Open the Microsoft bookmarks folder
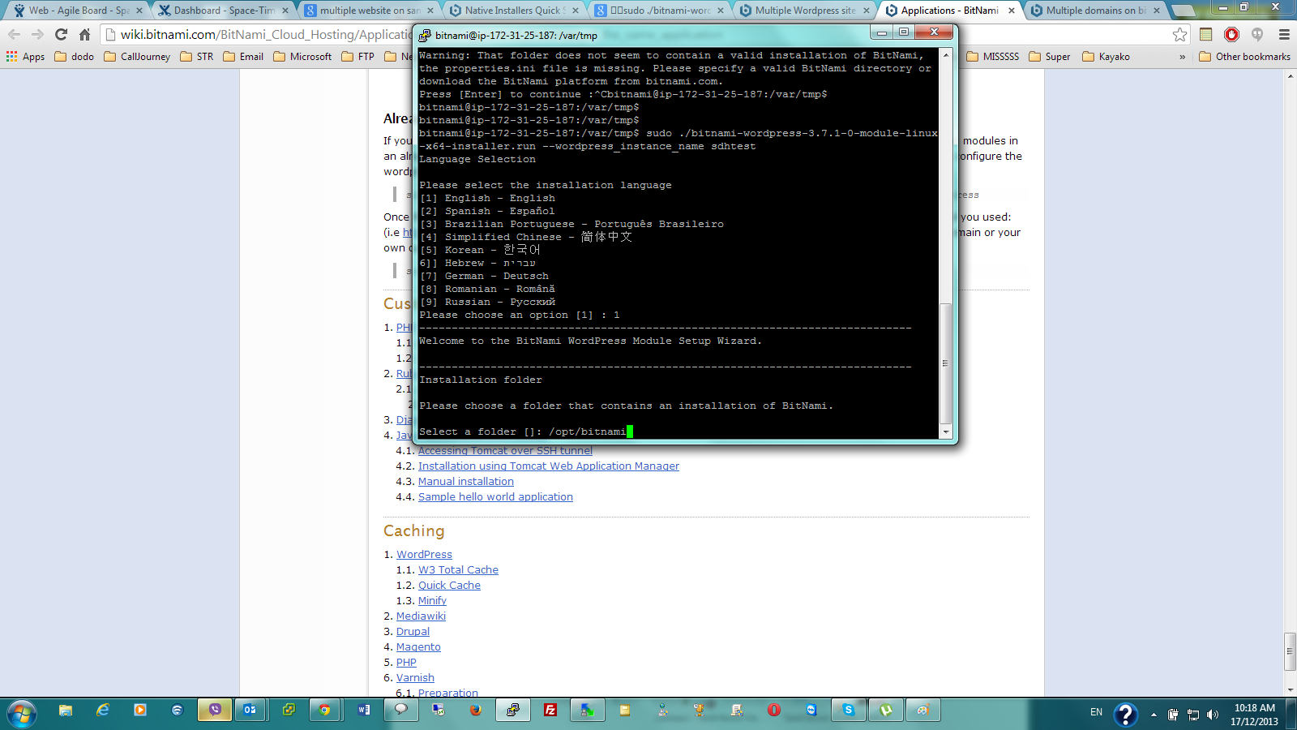 tap(302, 57)
